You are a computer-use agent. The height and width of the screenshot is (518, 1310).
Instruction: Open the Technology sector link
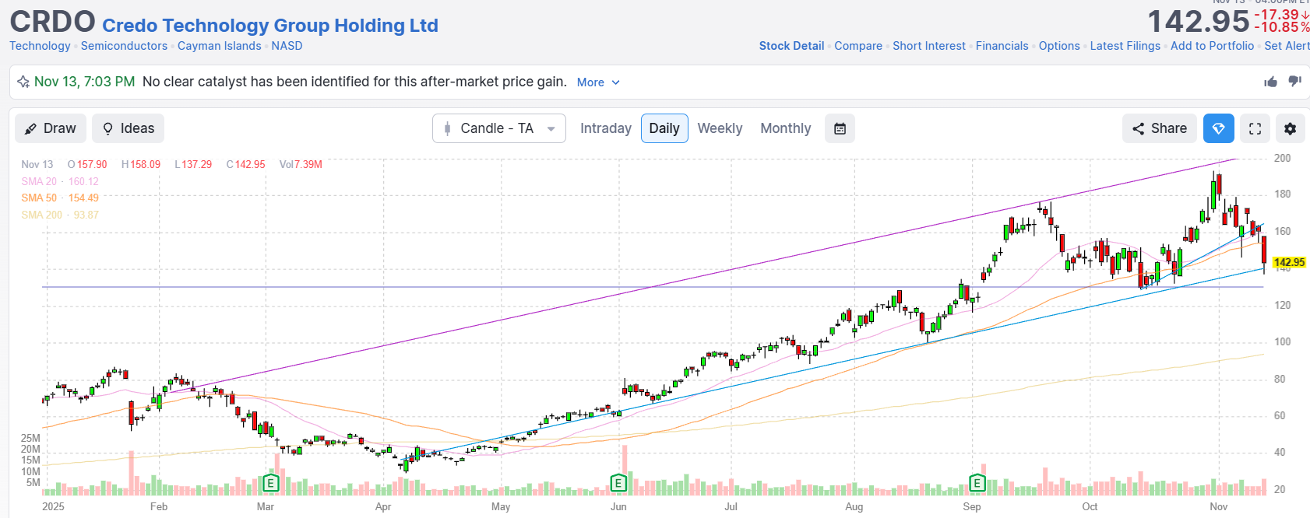(x=40, y=46)
